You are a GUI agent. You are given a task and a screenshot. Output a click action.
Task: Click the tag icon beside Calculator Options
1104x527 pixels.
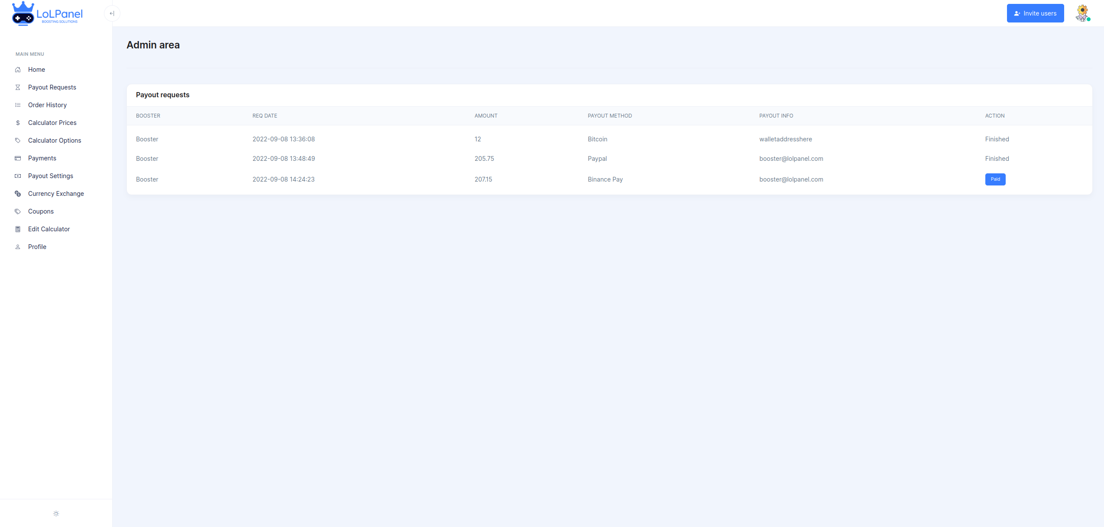pyautogui.click(x=18, y=141)
